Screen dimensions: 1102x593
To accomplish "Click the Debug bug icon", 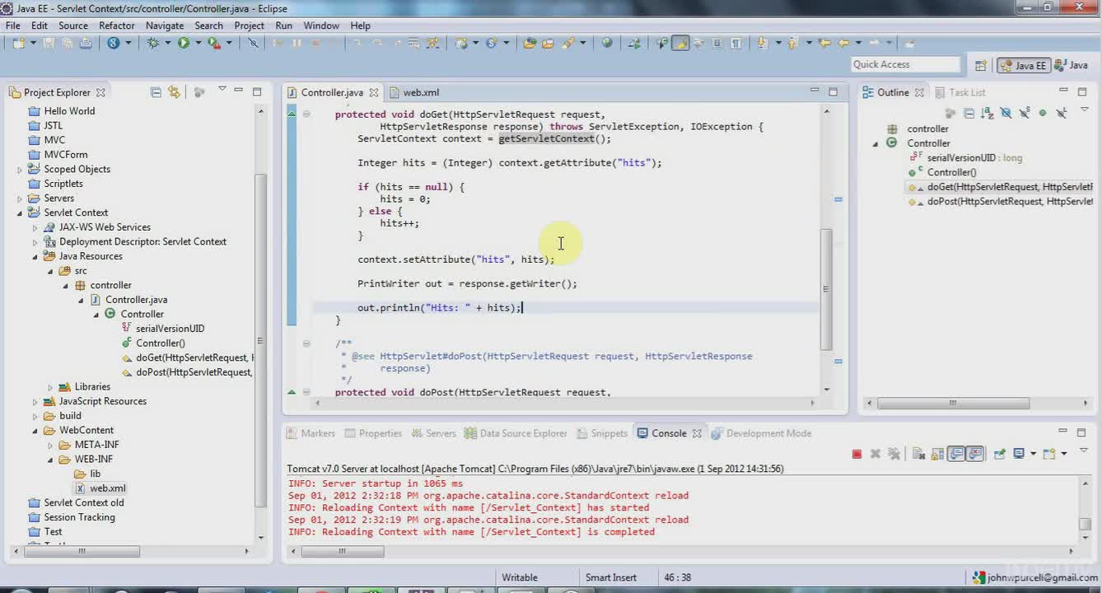I will click(x=152, y=43).
